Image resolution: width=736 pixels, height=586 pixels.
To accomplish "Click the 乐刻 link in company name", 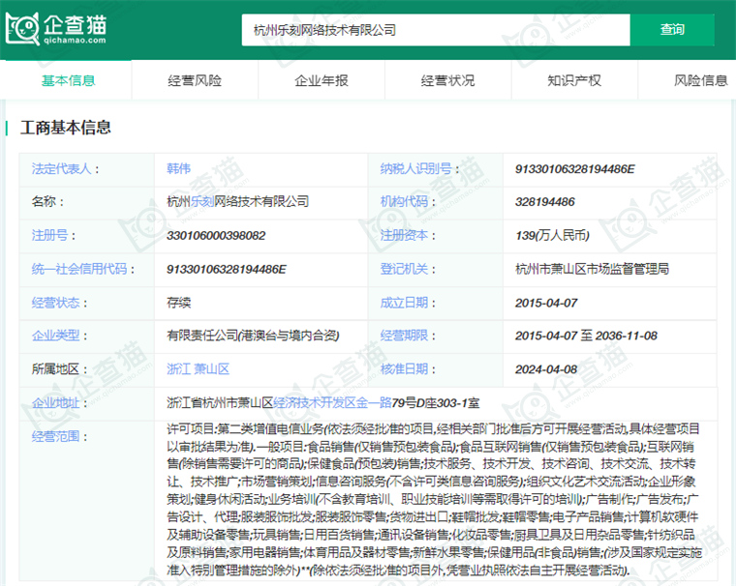I will click(202, 201).
